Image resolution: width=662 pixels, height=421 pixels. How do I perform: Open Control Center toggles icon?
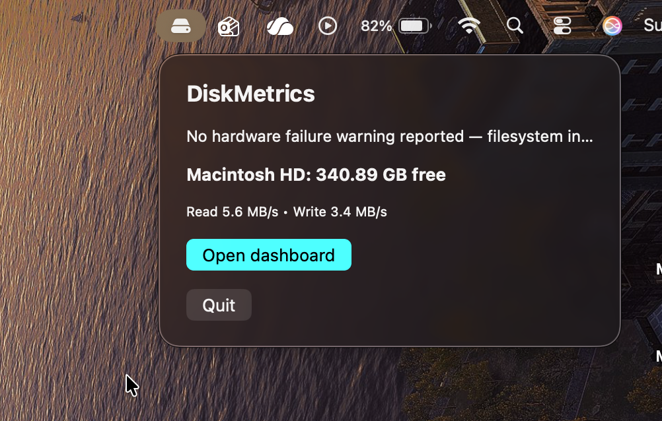[x=562, y=26]
